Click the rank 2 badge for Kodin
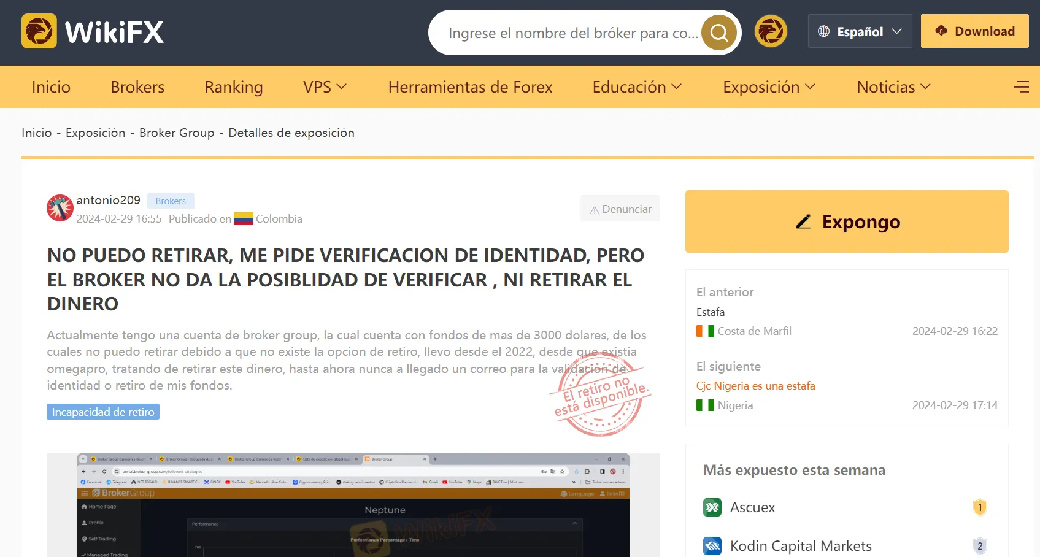The width and height of the screenshot is (1040, 557). pos(980,545)
